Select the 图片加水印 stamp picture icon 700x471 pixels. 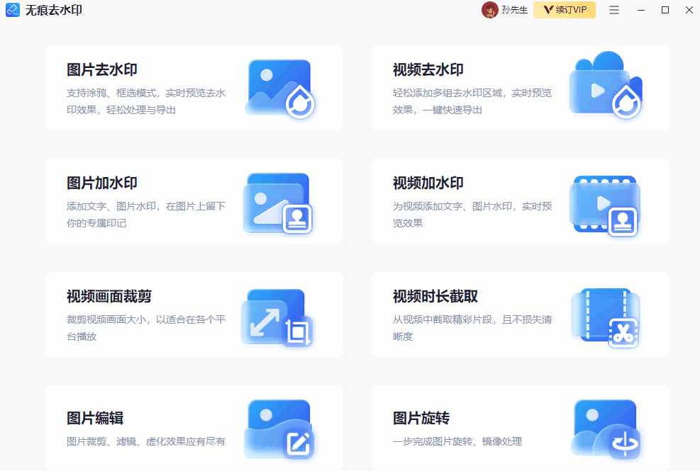click(278, 203)
